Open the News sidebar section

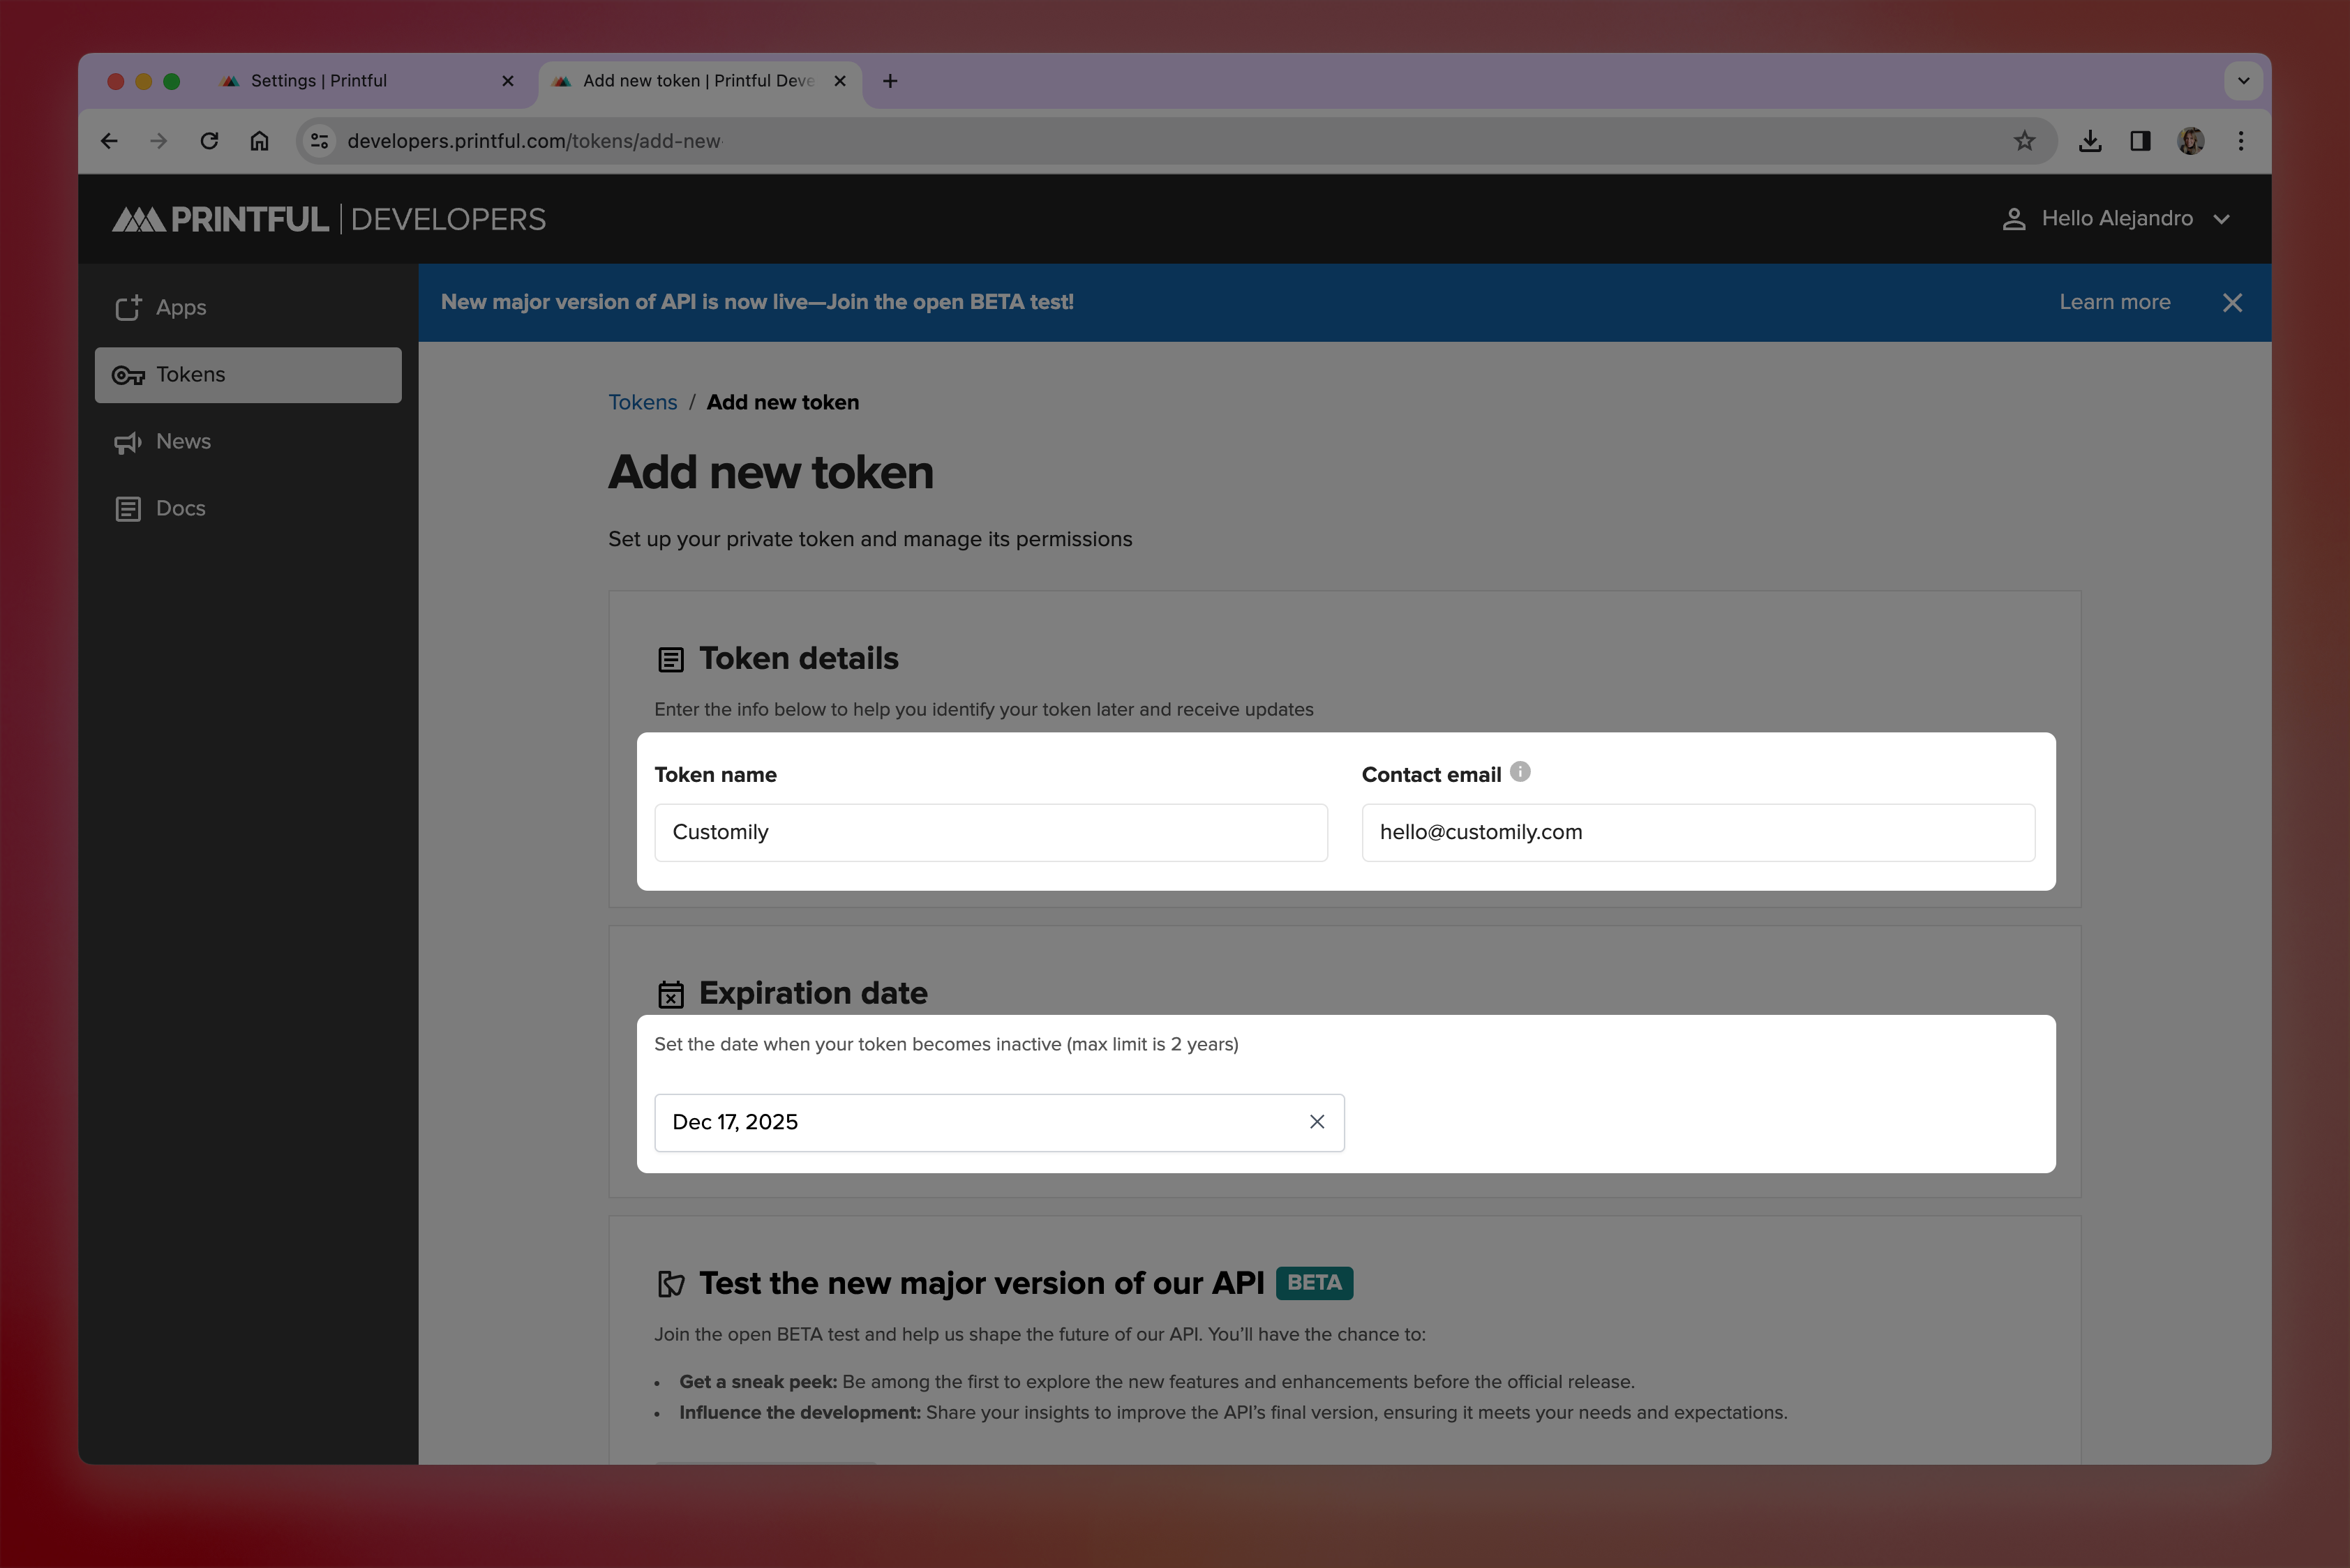[x=183, y=442]
